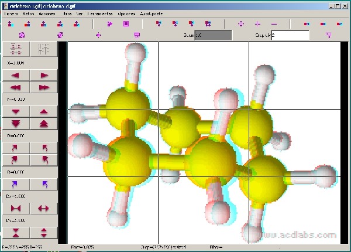Click the horizontal expand double-headed arrow button
The image size is (351, 252).
coord(44,208)
